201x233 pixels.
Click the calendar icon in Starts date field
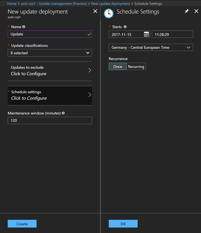[146, 34]
